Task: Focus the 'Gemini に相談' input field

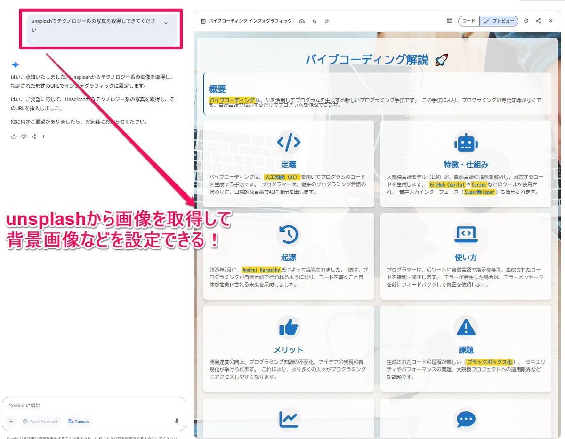Action: (x=93, y=406)
